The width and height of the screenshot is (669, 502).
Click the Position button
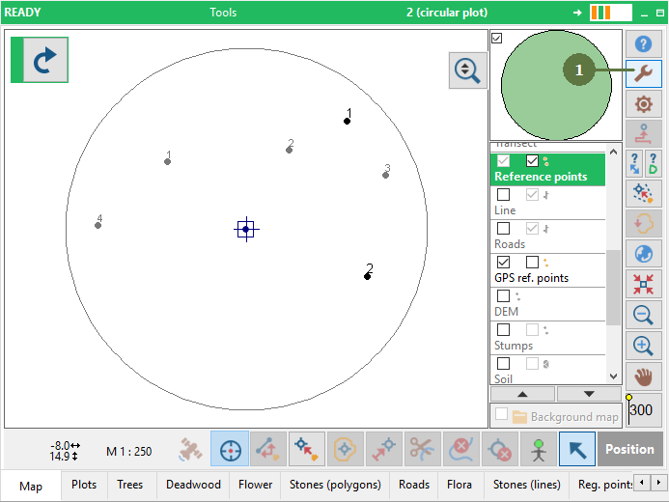click(x=629, y=449)
